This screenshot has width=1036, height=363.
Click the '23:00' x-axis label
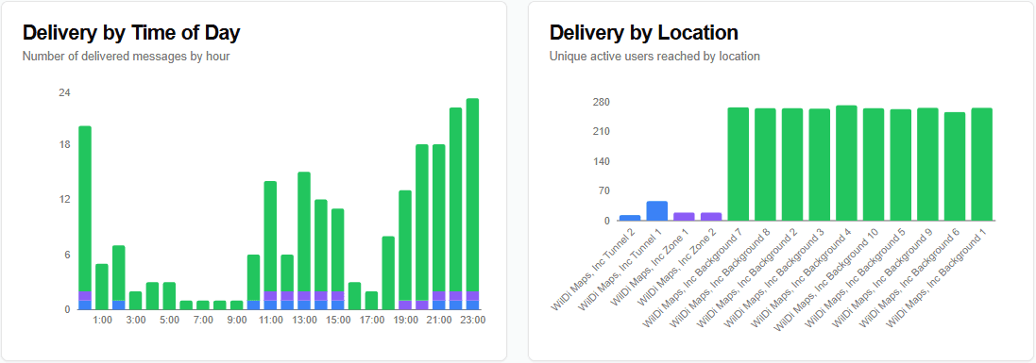(x=472, y=321)
